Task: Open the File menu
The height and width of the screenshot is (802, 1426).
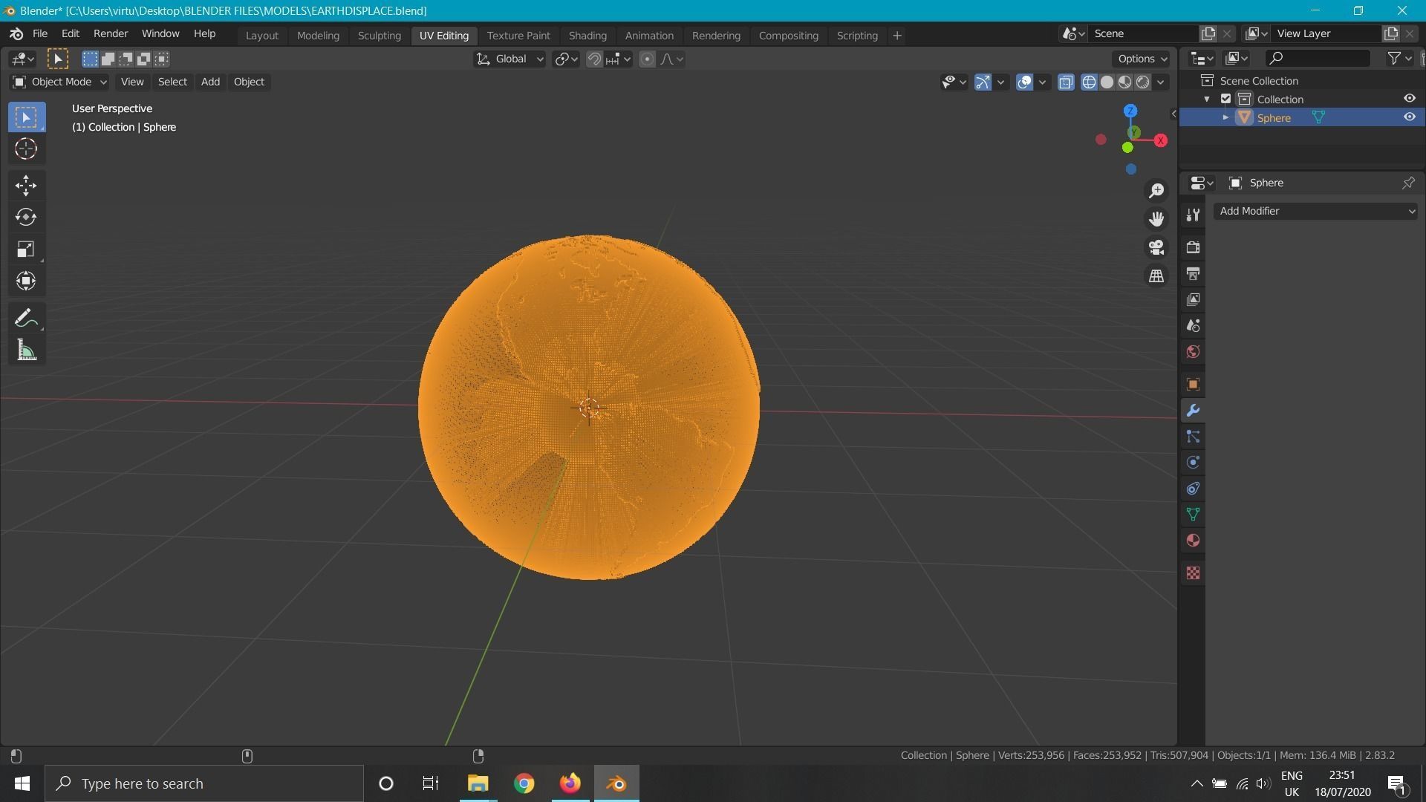Action: pos(40,33)
